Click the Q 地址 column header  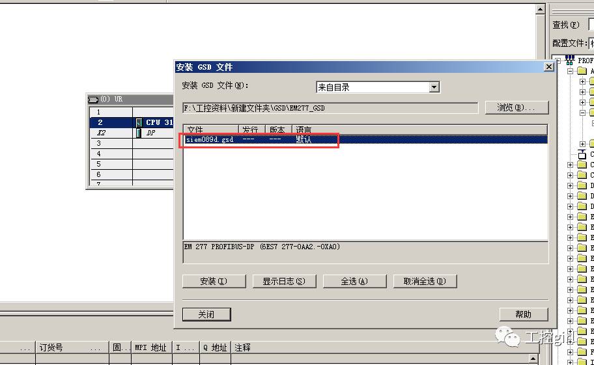coord(215,347)
